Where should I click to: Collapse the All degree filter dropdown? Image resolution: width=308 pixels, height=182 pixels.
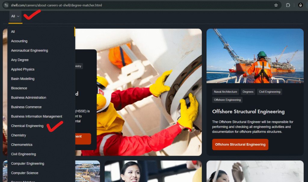(x=15, y=16)
